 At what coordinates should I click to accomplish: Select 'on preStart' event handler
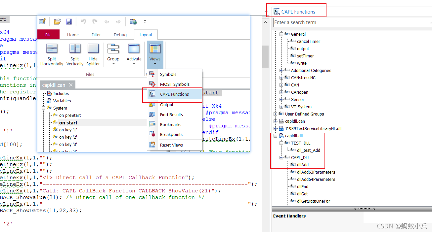70,115
